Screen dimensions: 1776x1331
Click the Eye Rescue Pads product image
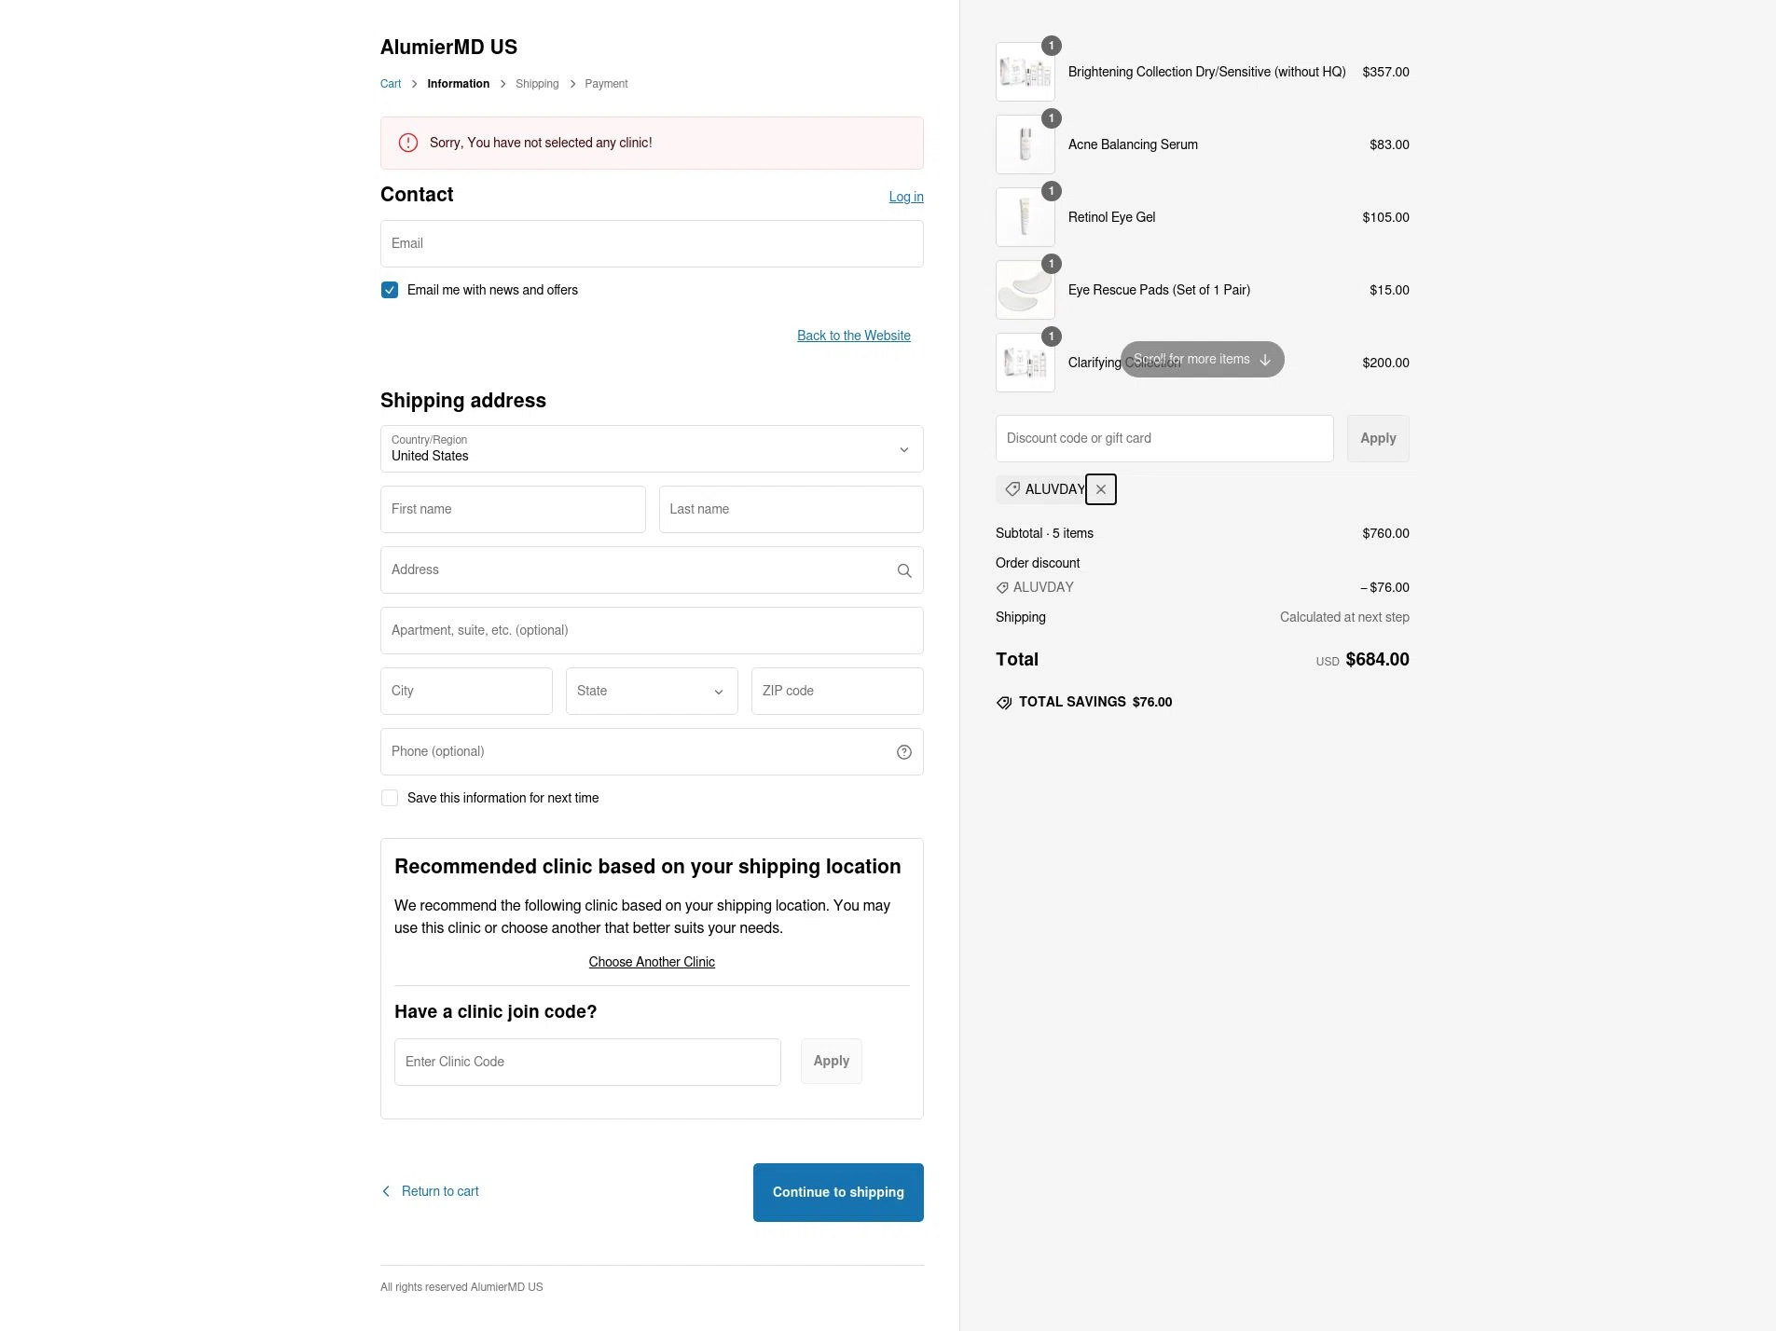[1026, 290]
